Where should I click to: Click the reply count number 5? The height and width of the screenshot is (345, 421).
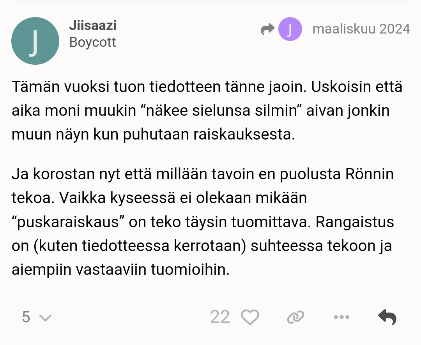point(26,317)
